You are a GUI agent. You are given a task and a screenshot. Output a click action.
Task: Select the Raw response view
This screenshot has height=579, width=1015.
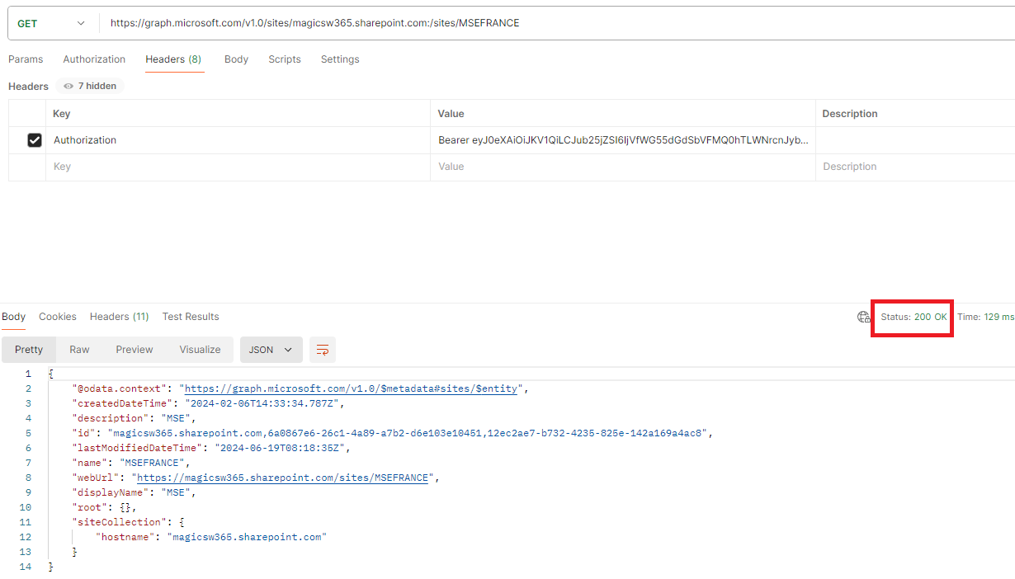click(79, 349)
